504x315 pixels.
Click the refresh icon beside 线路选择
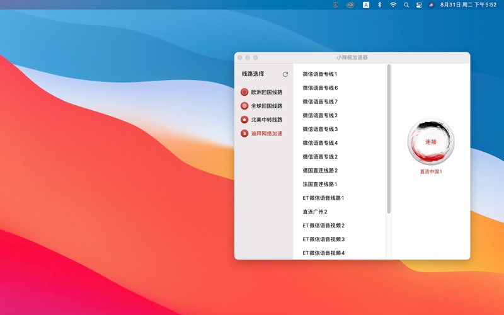tap(285, 74)
